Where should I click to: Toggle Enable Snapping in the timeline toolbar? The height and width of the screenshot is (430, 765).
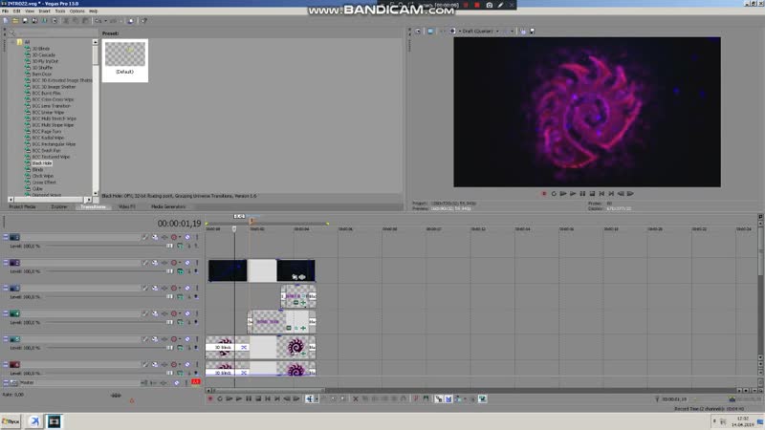tap(439, 398)
